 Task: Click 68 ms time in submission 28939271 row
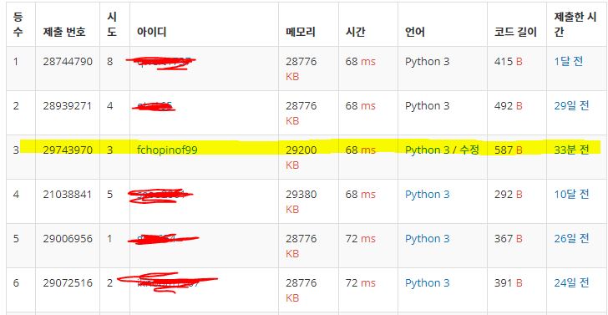coord(361,105)
